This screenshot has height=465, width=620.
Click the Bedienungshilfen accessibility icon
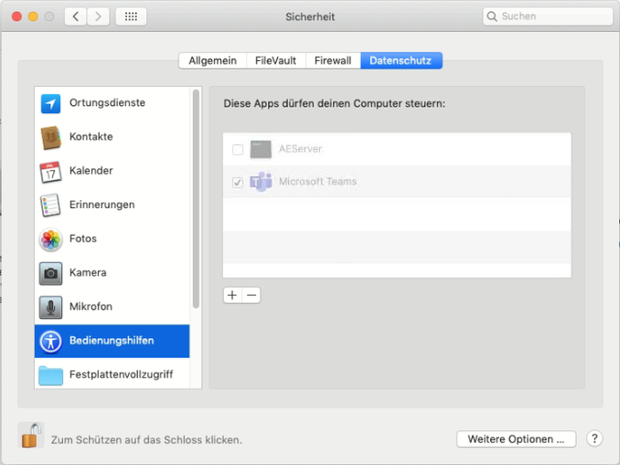pos(50,342)
